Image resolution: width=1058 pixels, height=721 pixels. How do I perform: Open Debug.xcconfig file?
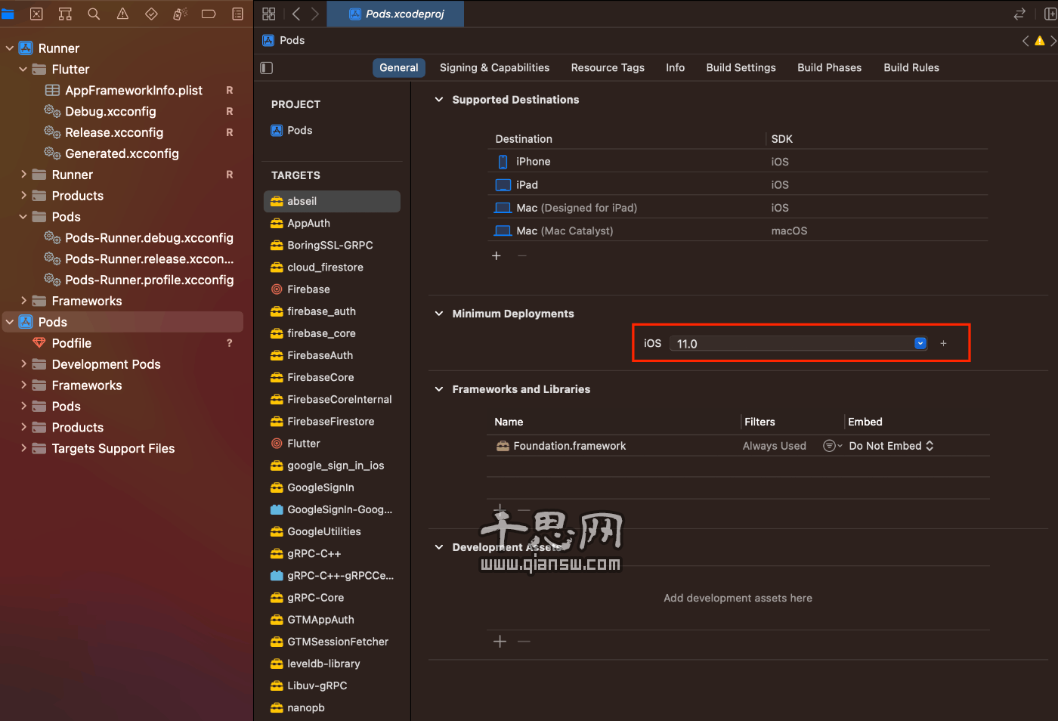point(110,112)
